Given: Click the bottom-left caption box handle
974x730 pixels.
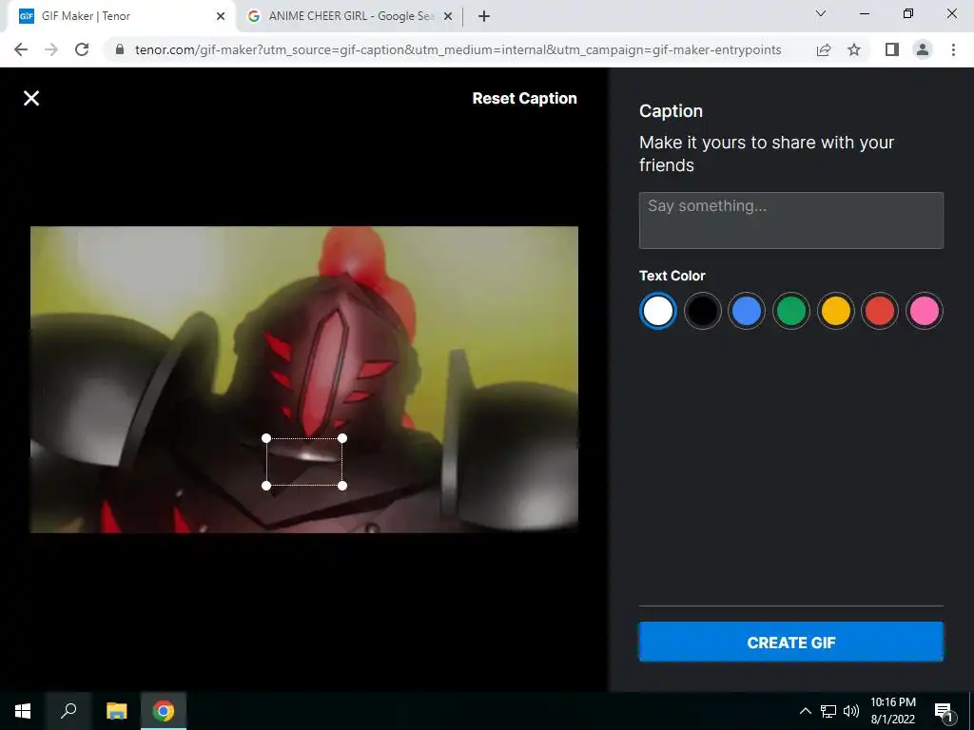Looking at the screenshot, I should pyautogui.click(x=266, y=486).
